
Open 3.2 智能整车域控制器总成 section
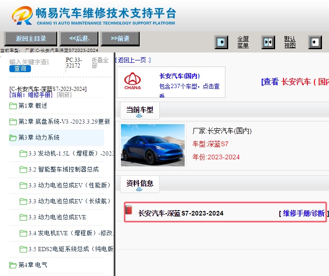click(x=64, y=169)
